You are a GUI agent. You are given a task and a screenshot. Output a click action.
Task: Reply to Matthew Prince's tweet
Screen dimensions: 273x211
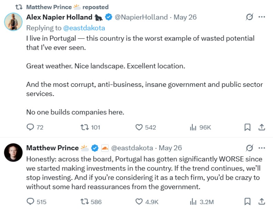(30, 202)
